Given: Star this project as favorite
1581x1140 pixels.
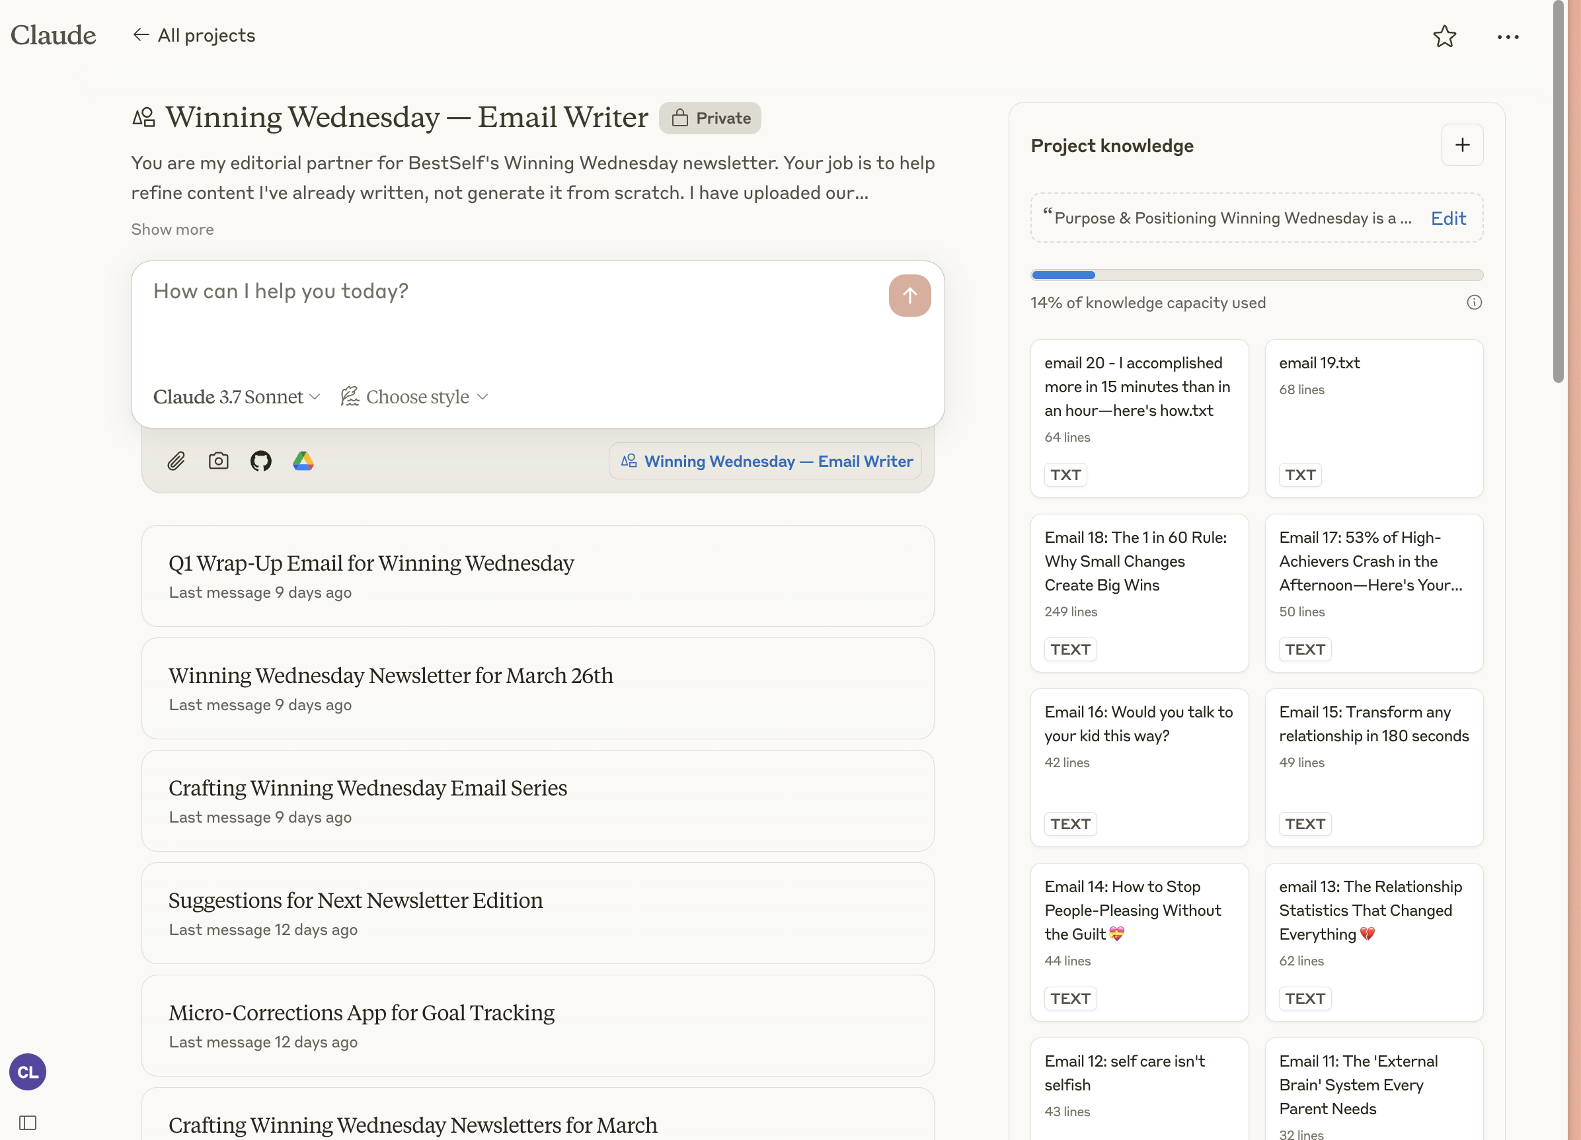Looking at the screenshot, I should [1444, 36].
